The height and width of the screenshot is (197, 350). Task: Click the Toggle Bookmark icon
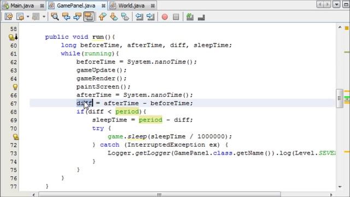coord(125,17)
